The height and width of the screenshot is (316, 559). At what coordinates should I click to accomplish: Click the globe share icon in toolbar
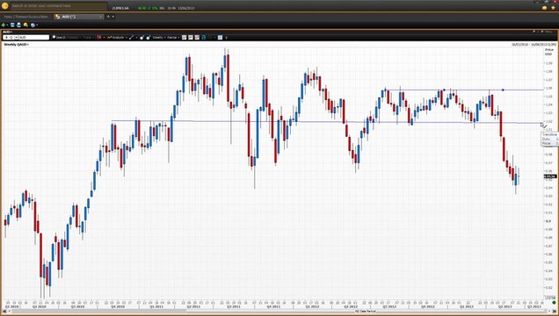coord(33,25)
